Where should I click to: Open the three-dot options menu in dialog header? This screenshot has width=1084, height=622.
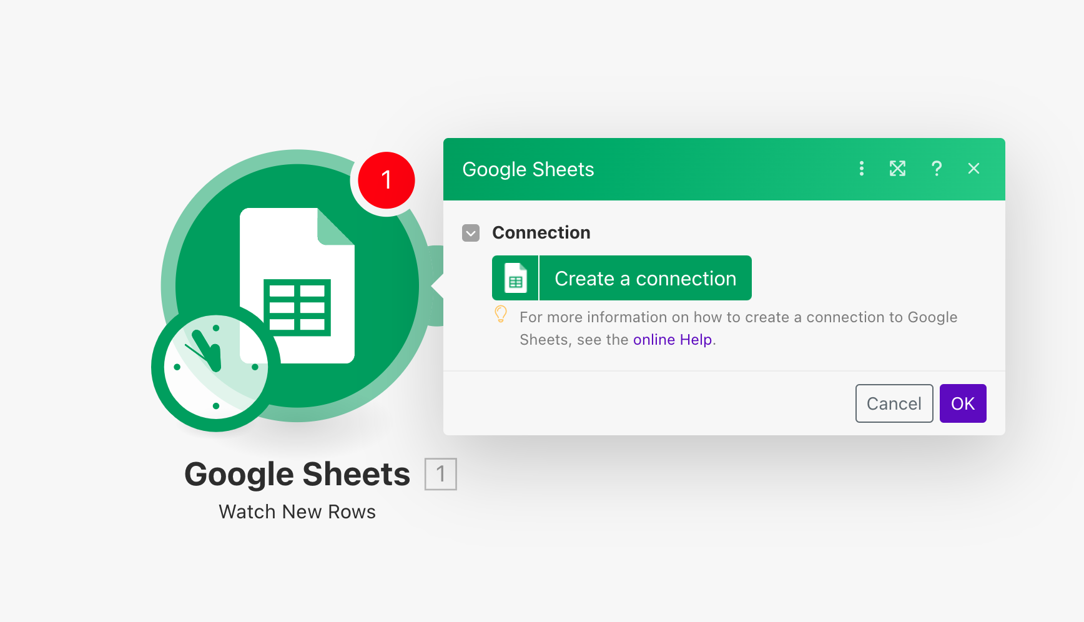(862, 169)
